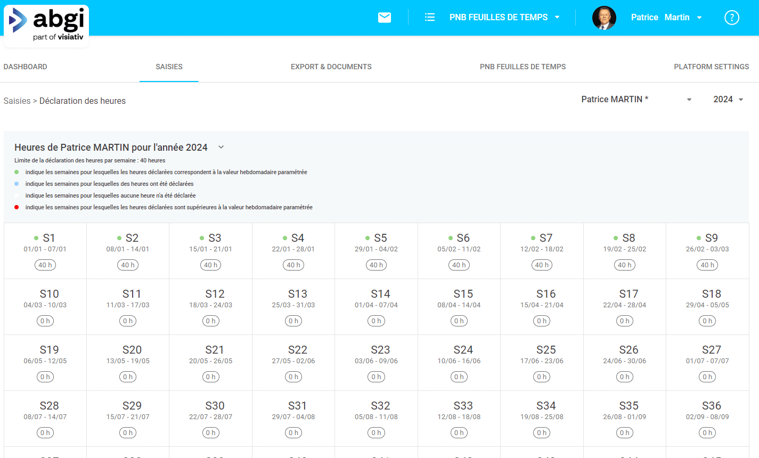Select week S30 22/07 - 28/07
The image size is (759, 458).
tap(211, 417)
